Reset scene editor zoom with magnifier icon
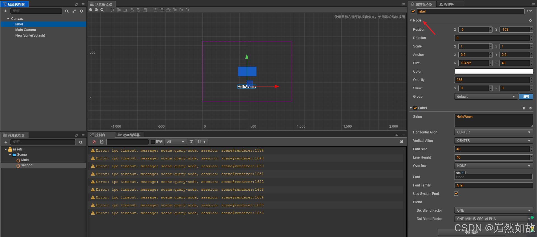 [102, 10]
